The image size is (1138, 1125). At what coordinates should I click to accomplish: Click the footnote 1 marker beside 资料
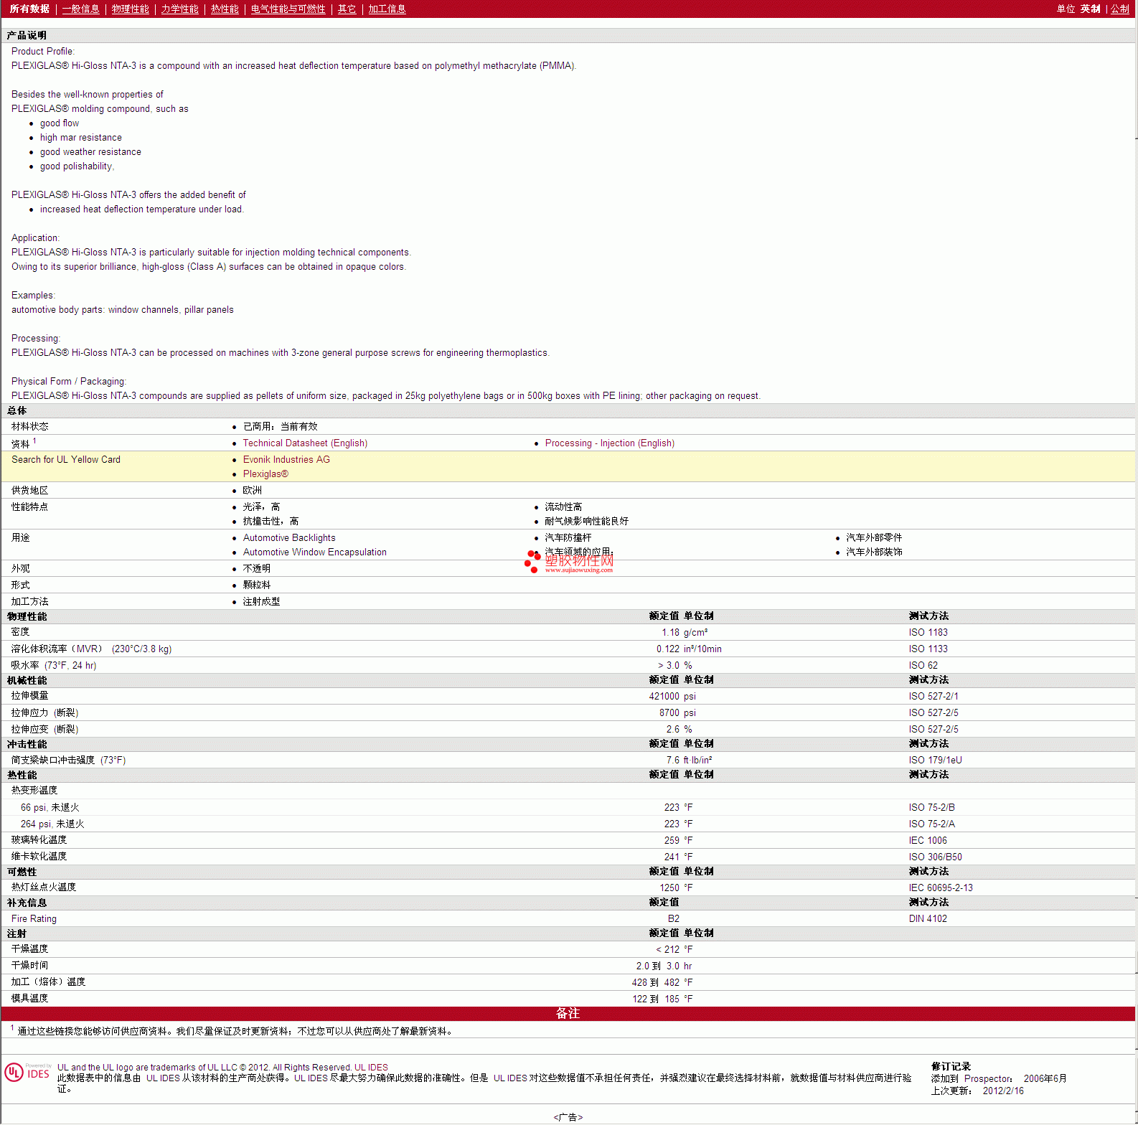(x=34, y=441)
